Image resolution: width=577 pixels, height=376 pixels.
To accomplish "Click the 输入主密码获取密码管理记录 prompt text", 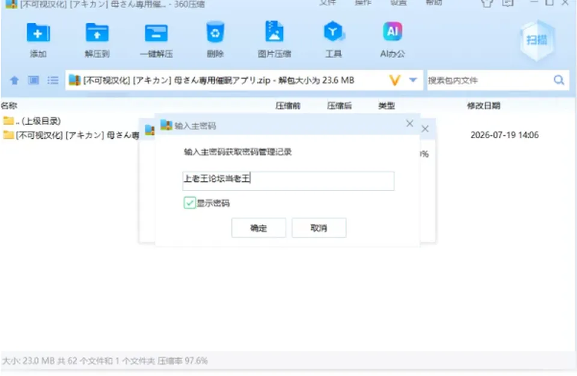I will tap(238, 152).
